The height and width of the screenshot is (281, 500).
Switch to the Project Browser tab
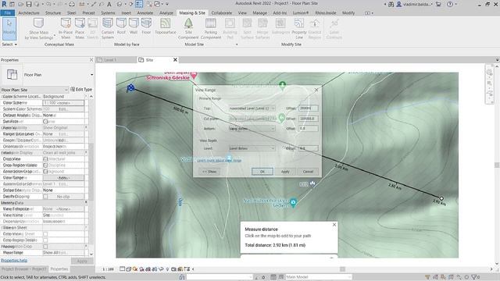[24, 269]
